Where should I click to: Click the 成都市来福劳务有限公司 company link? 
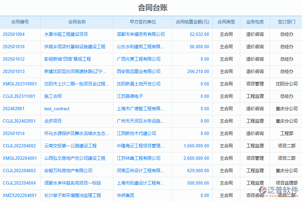[x=141, y=35]
